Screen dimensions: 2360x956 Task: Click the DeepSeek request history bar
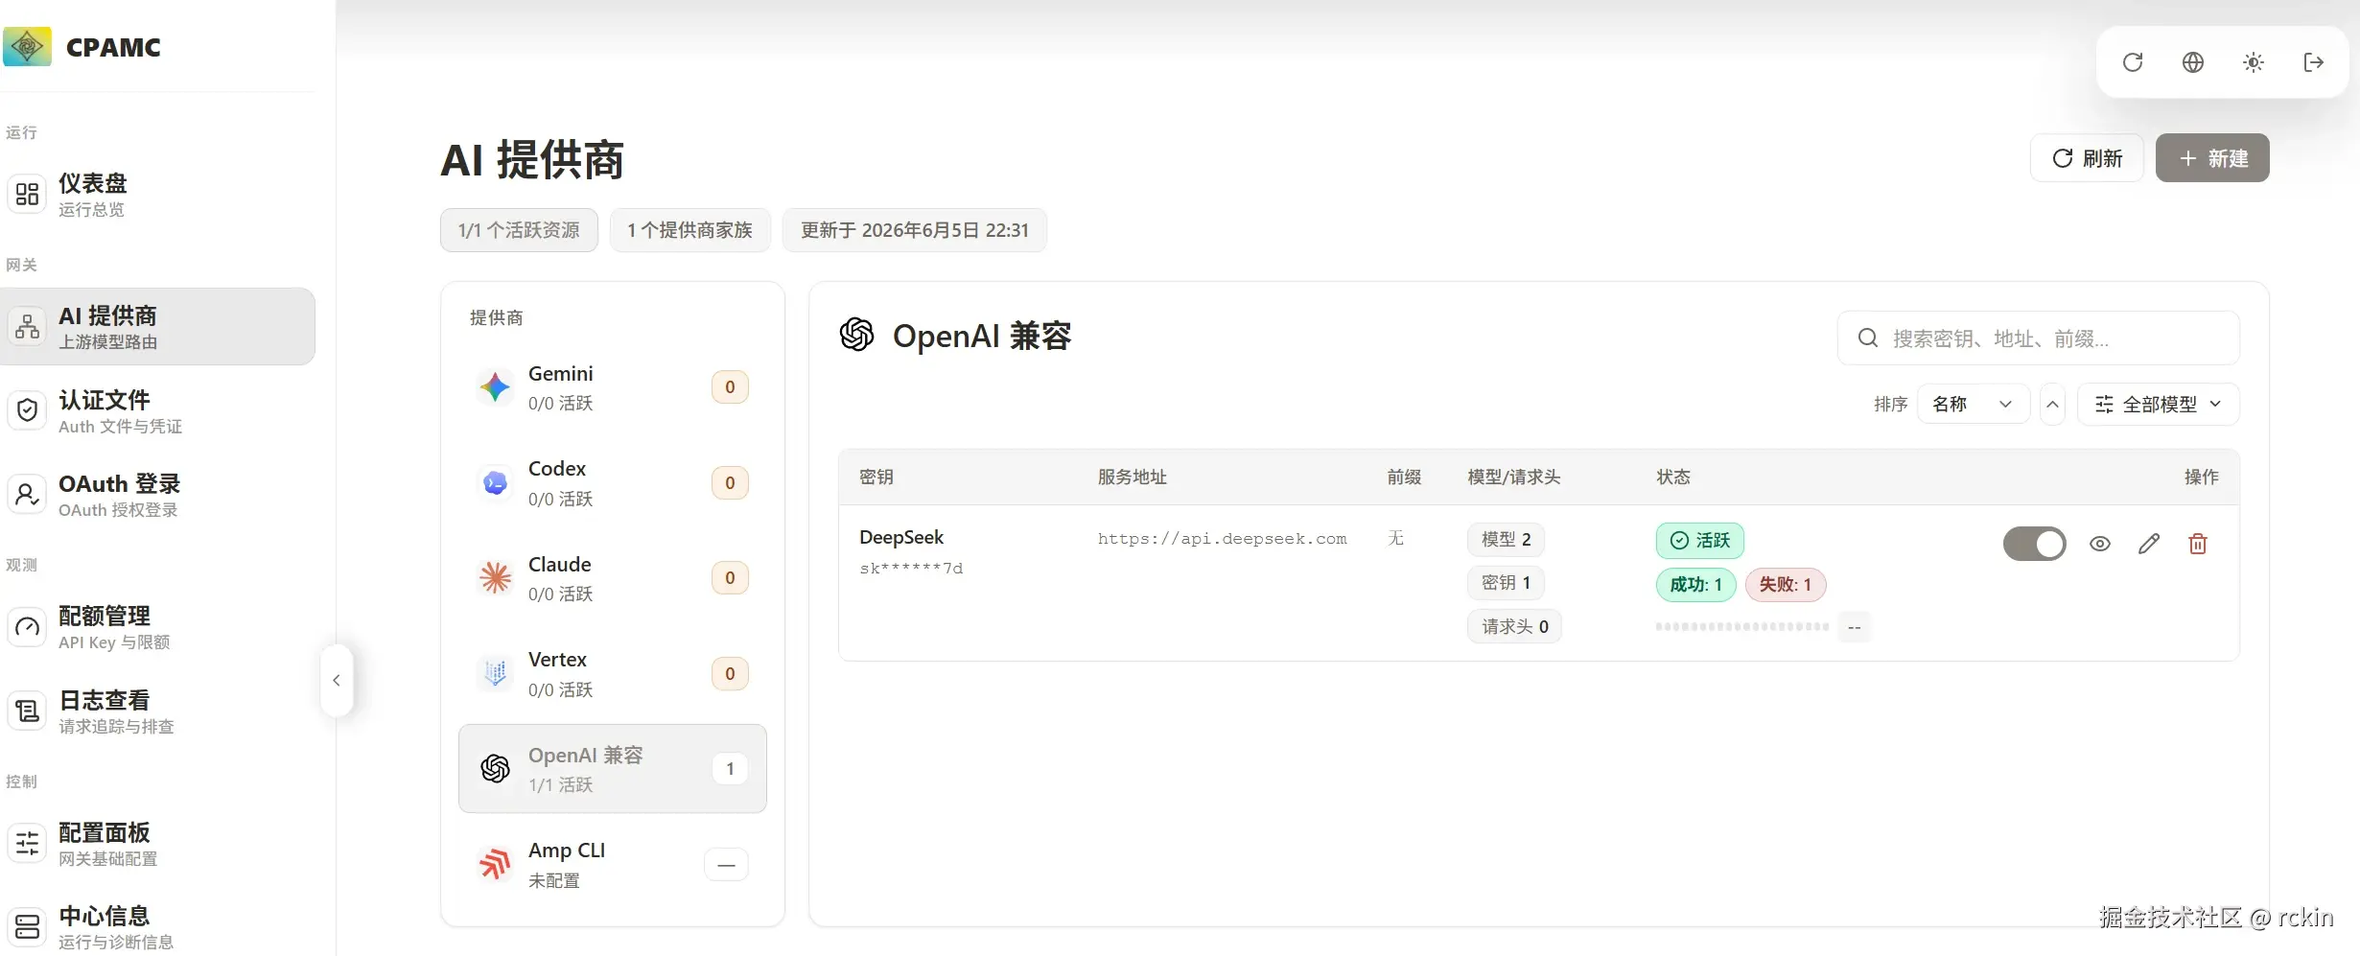click(x=1741, y=626)
